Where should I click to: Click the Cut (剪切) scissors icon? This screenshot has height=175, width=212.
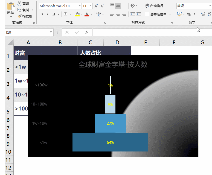pos(19,4)
